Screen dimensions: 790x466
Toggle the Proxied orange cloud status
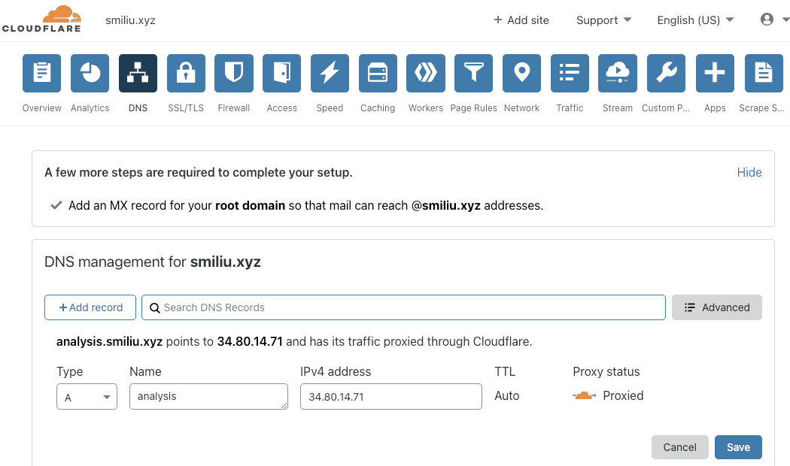585,395
